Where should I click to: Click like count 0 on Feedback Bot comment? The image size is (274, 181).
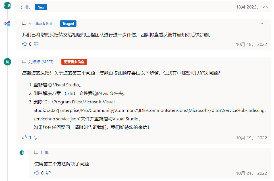[30, 44]
